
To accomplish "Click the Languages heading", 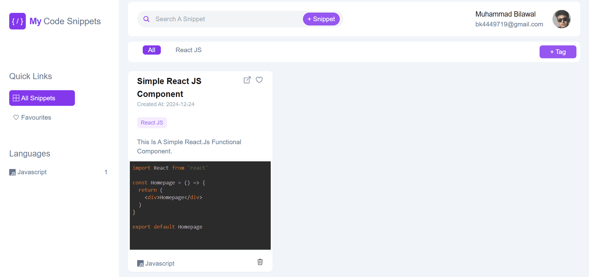I will point(29,154).
